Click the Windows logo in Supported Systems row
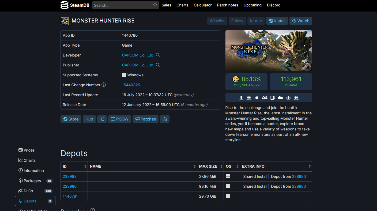Screen dimensions: 377x211 pyautogui.click(x=124, y=75)
